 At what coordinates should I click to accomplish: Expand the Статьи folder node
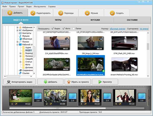click(x=20, y=62)
